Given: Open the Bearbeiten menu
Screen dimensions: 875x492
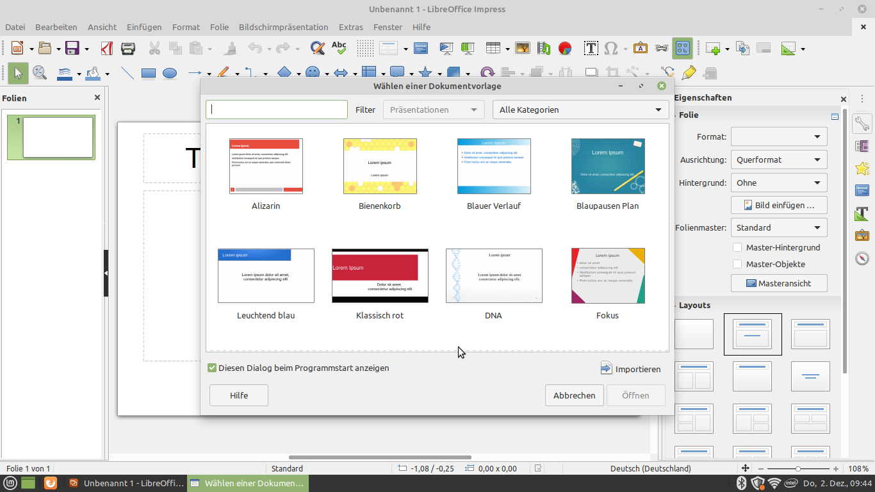Looking at the screenshot, I should (x=56, y=27).
